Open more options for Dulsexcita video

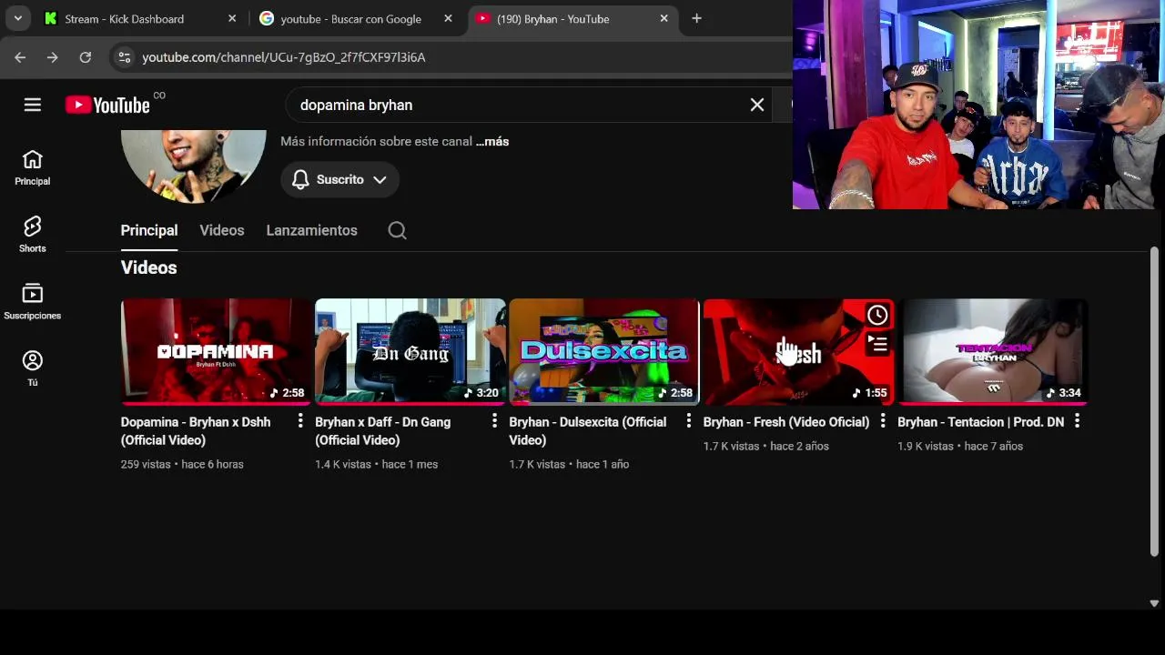pyautogui.click(x=688, y=421)
